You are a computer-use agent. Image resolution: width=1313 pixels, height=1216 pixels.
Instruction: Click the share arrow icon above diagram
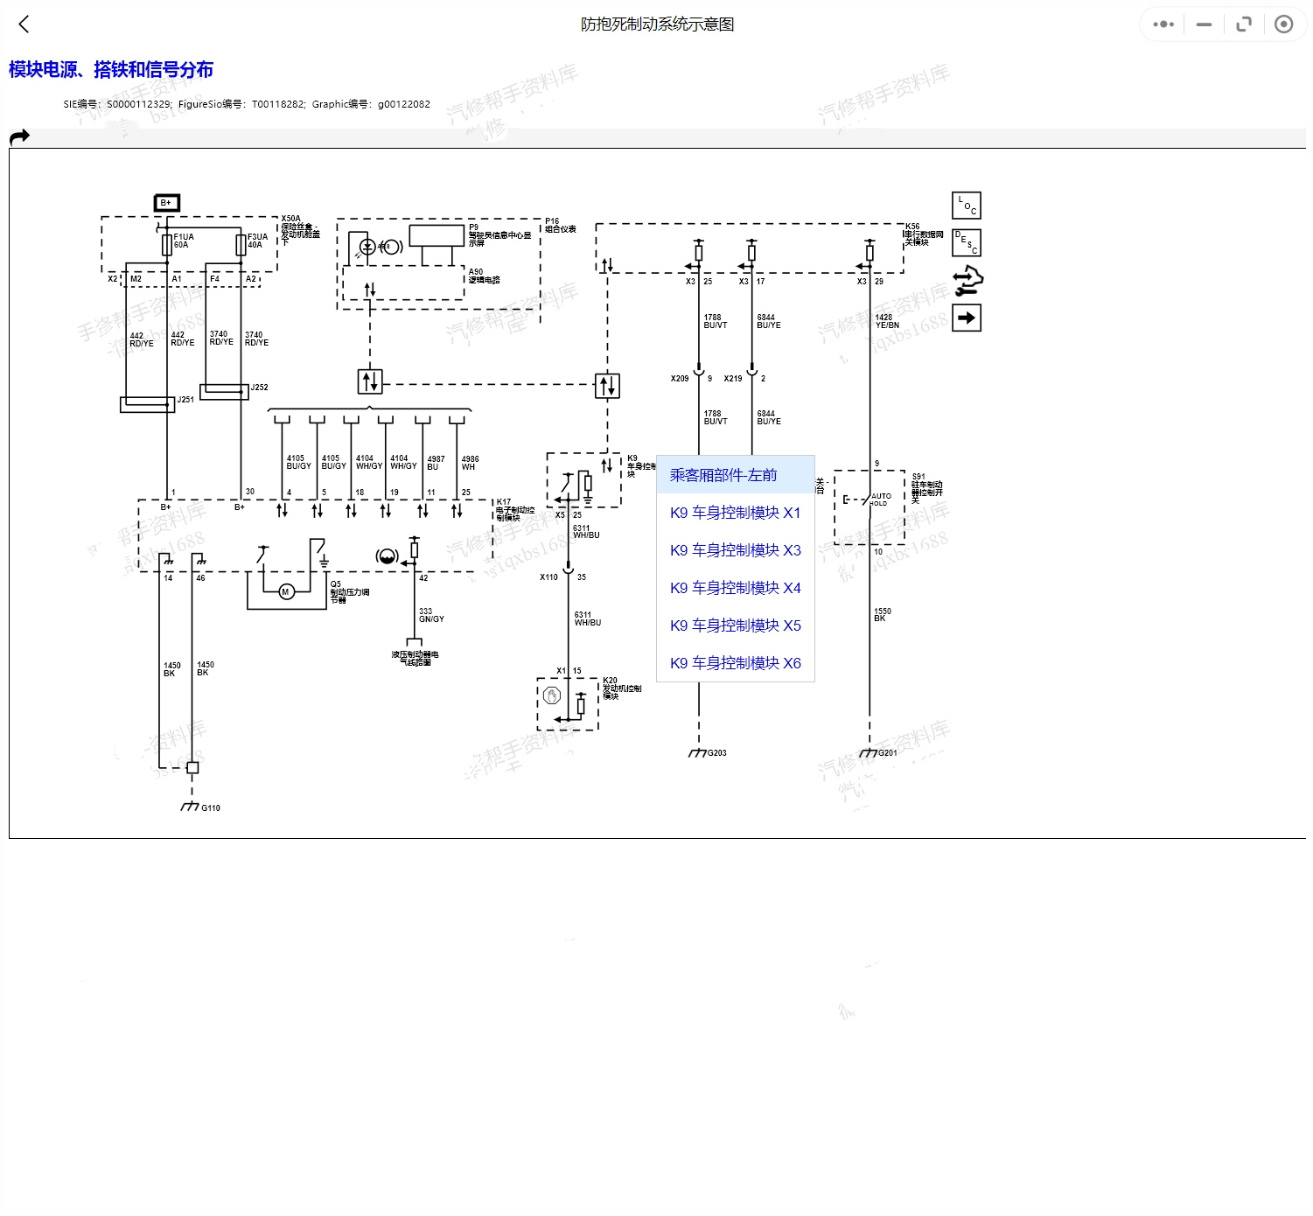[19, 136]
